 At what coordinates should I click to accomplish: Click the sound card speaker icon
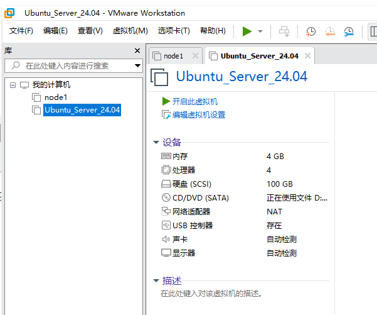[166, 239]
